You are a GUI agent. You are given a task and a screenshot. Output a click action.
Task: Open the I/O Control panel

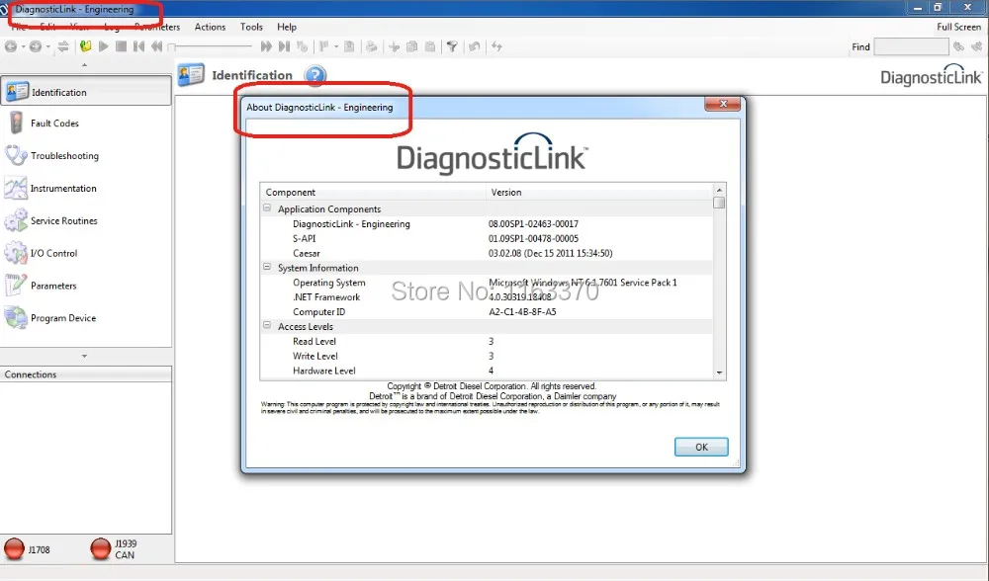pyautogui.click(x=86, y=253)
